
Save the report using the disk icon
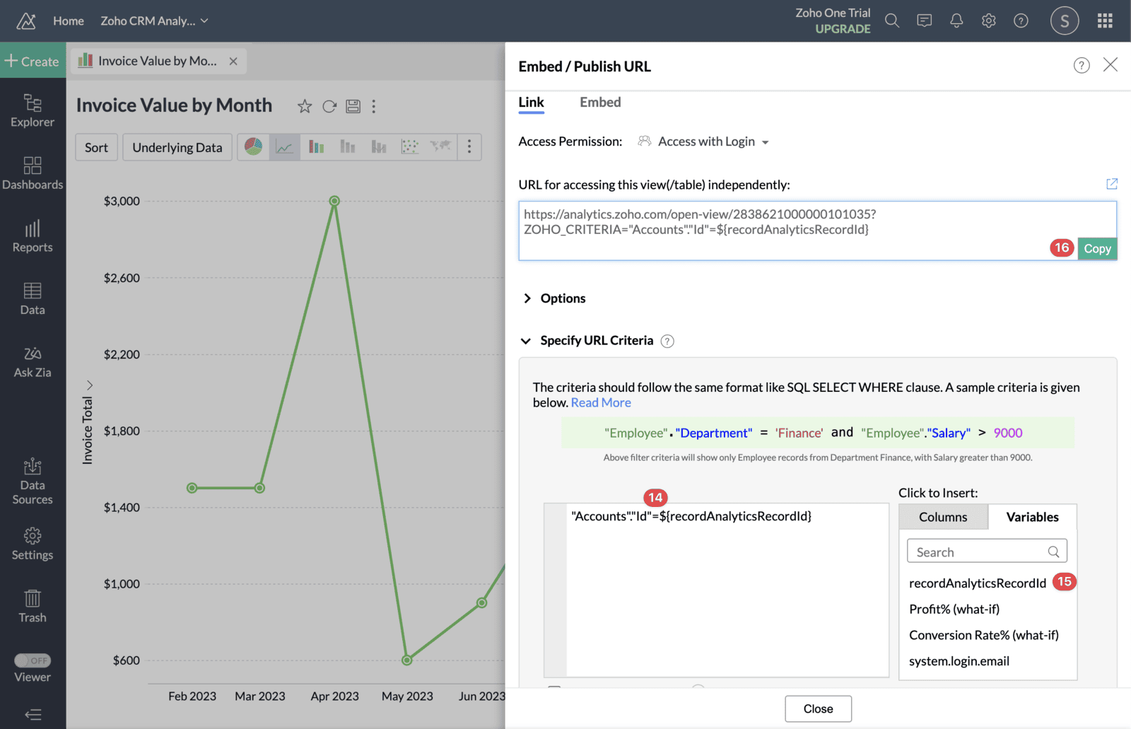353,106
